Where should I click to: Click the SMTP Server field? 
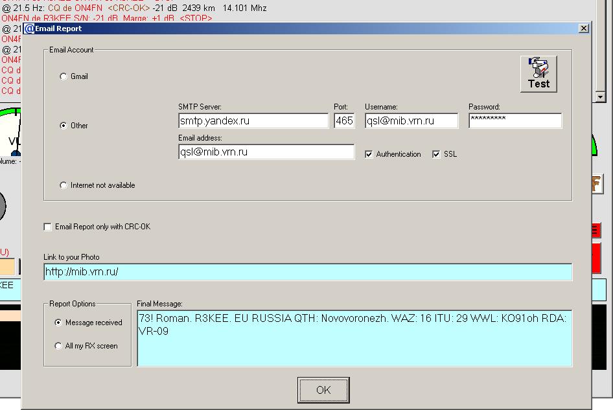253,120
